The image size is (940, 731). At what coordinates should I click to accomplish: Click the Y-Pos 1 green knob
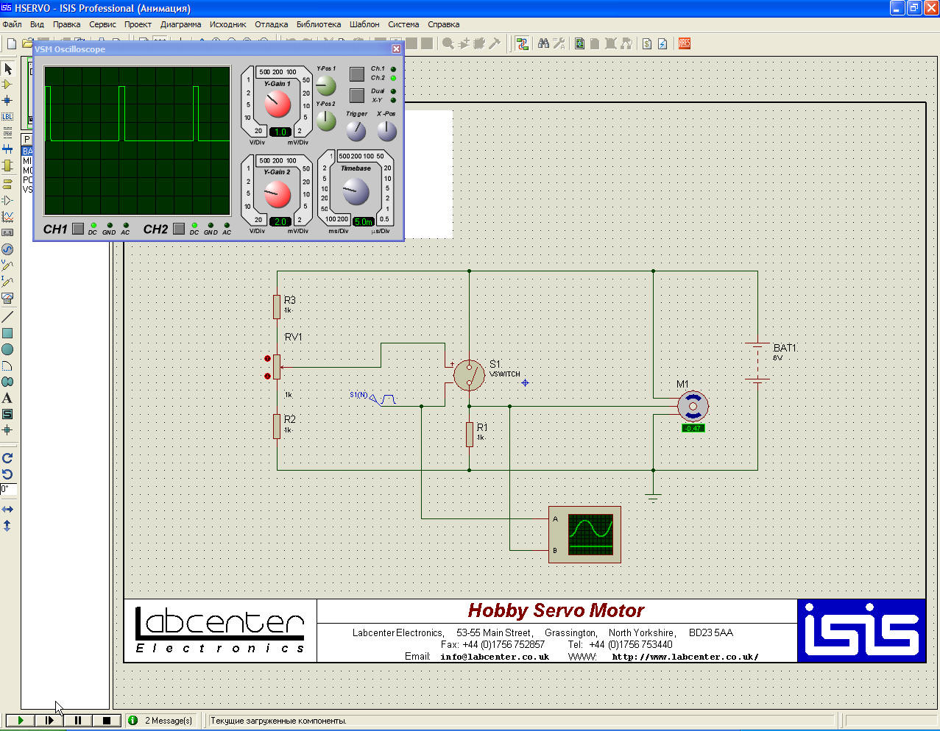[x=325, y=86]
